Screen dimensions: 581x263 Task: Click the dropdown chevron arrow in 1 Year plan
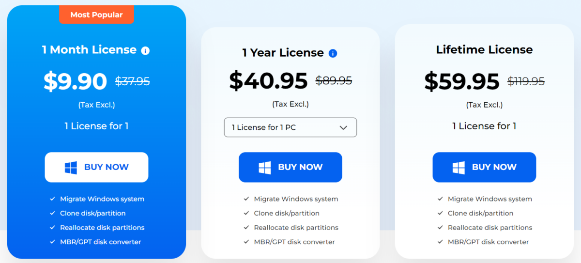coord(343,128)
